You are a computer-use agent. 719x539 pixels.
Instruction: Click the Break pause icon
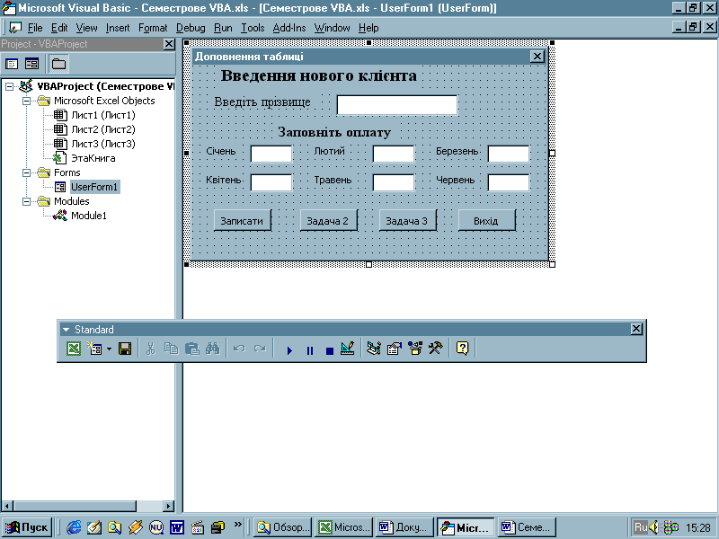click(310, 350)
